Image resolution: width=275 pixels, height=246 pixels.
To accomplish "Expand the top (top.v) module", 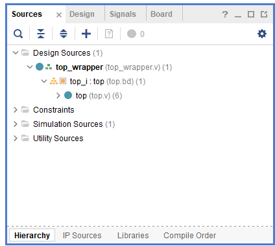I will point(58,95).
